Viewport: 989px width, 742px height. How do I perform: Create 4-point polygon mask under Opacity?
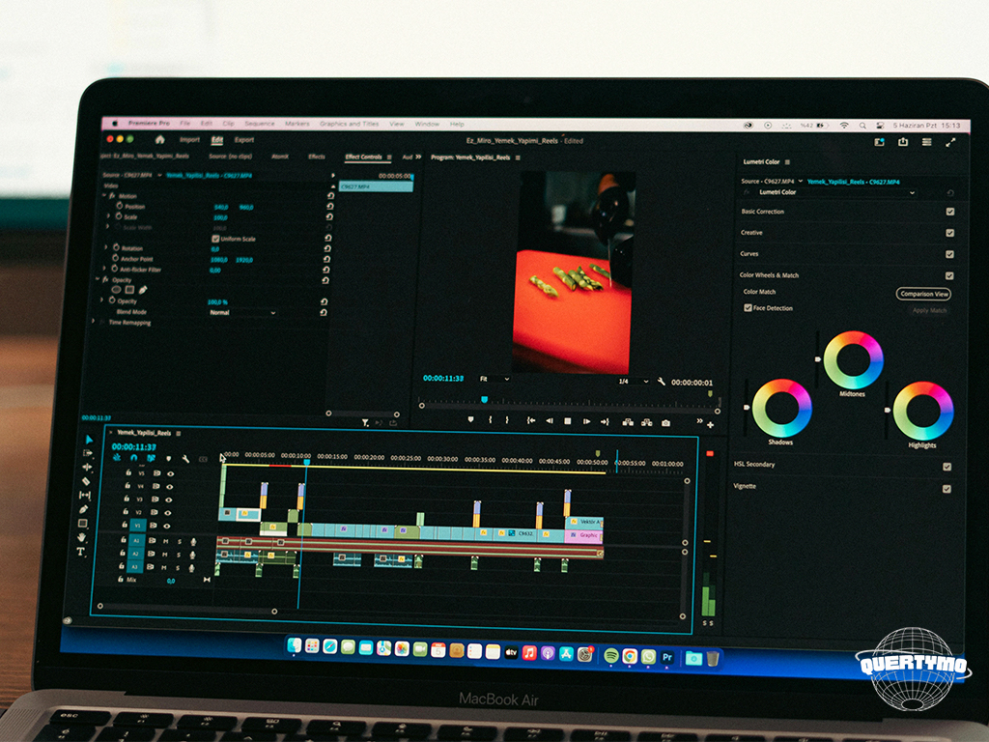(x=129, y=290)
